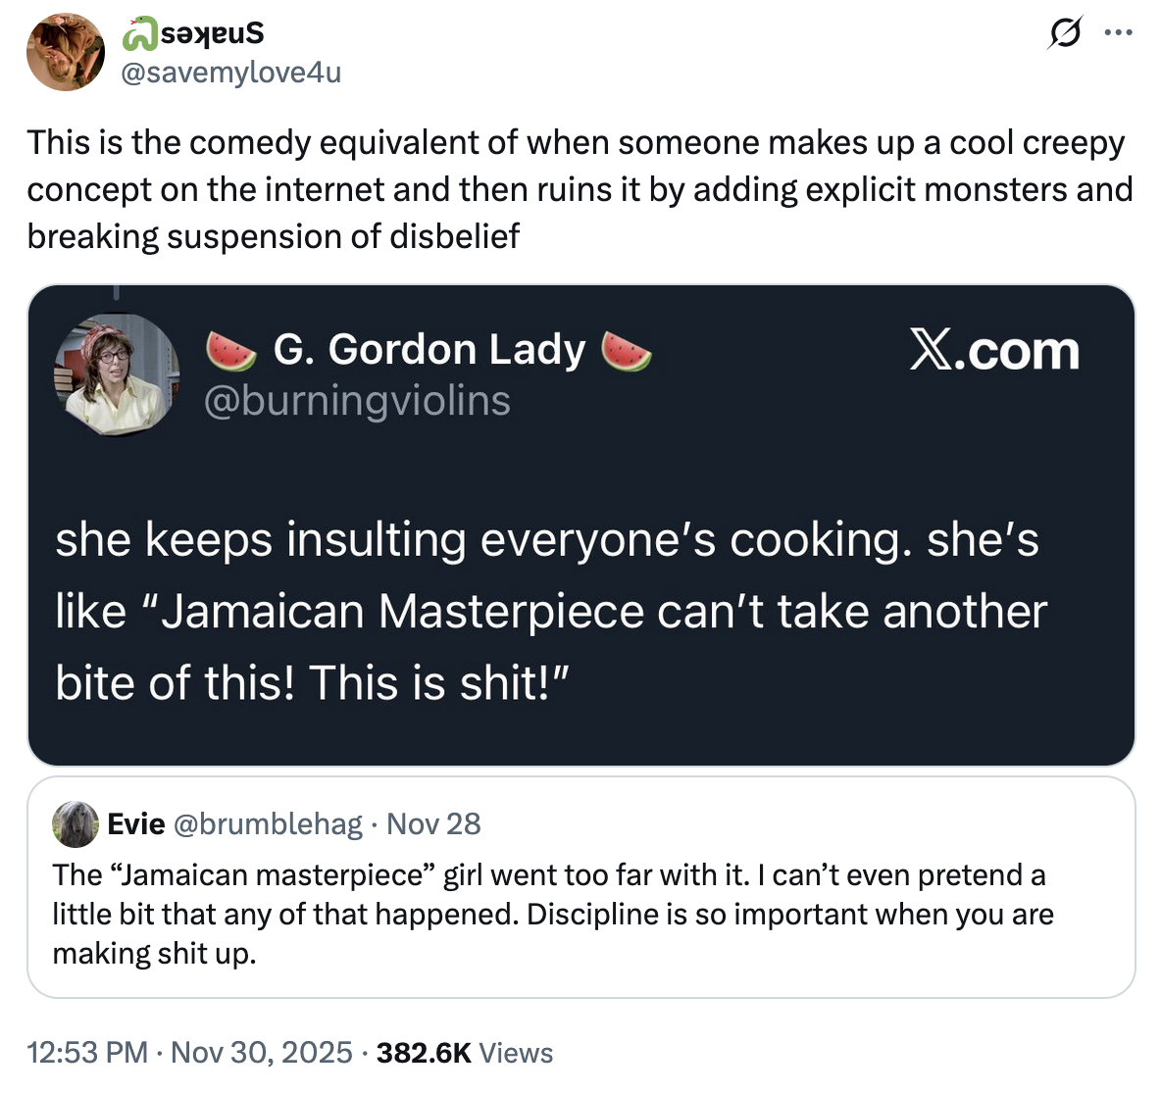Open the three-dot more options menu

tap(1117, 34)
